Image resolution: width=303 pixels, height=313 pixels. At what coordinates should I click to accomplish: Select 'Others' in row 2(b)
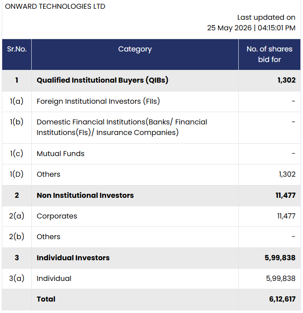click(48, 237)
